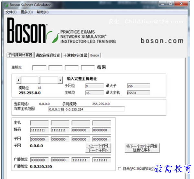194x179 pixels.
Task: Click the first 主机IP octet field
Action: (39, 68)
